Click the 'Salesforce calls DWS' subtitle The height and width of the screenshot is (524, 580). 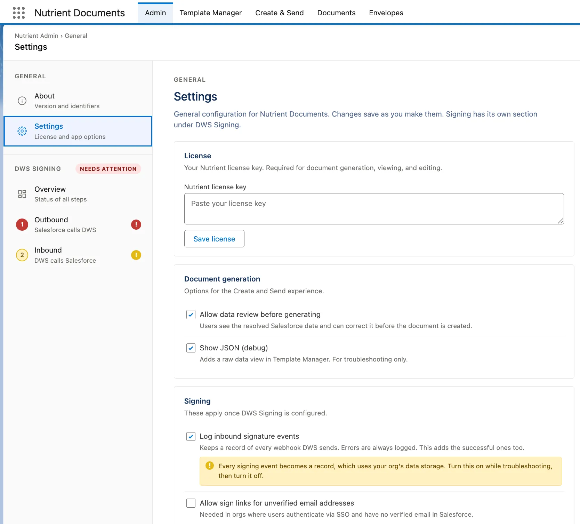click(65, 230)
